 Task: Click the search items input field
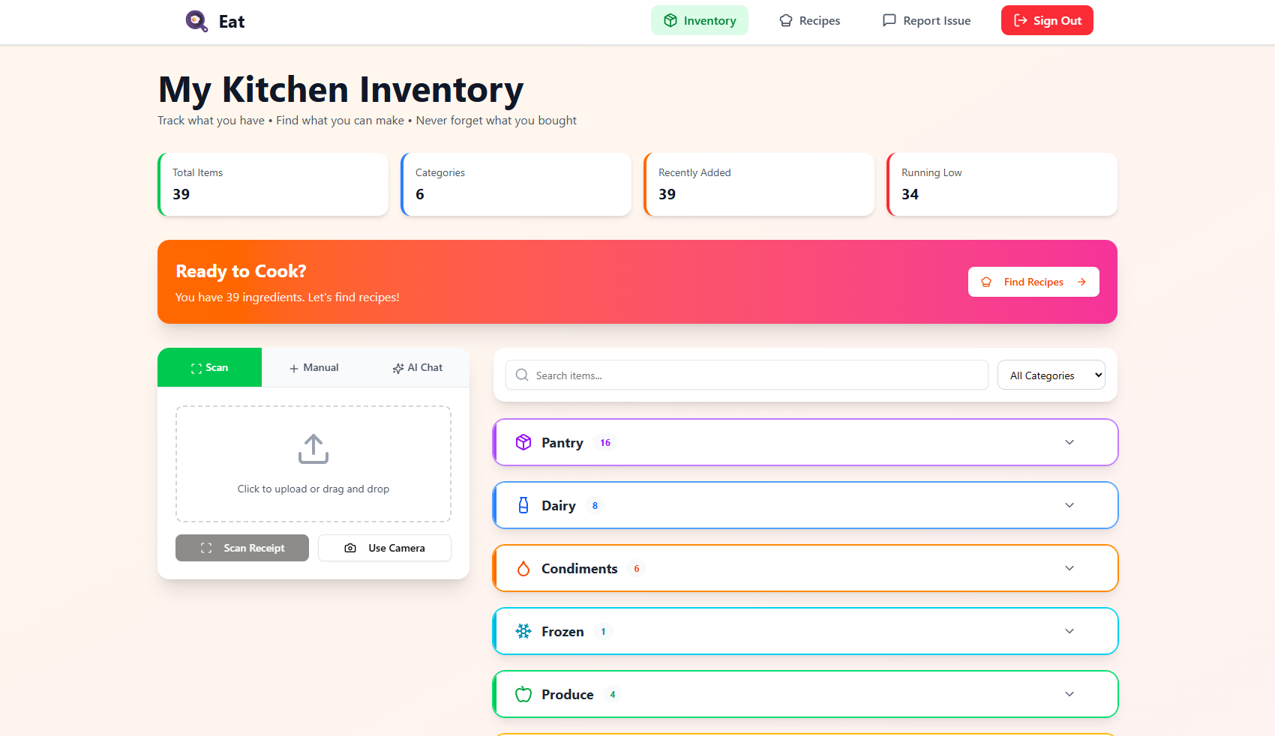[745, 375]
